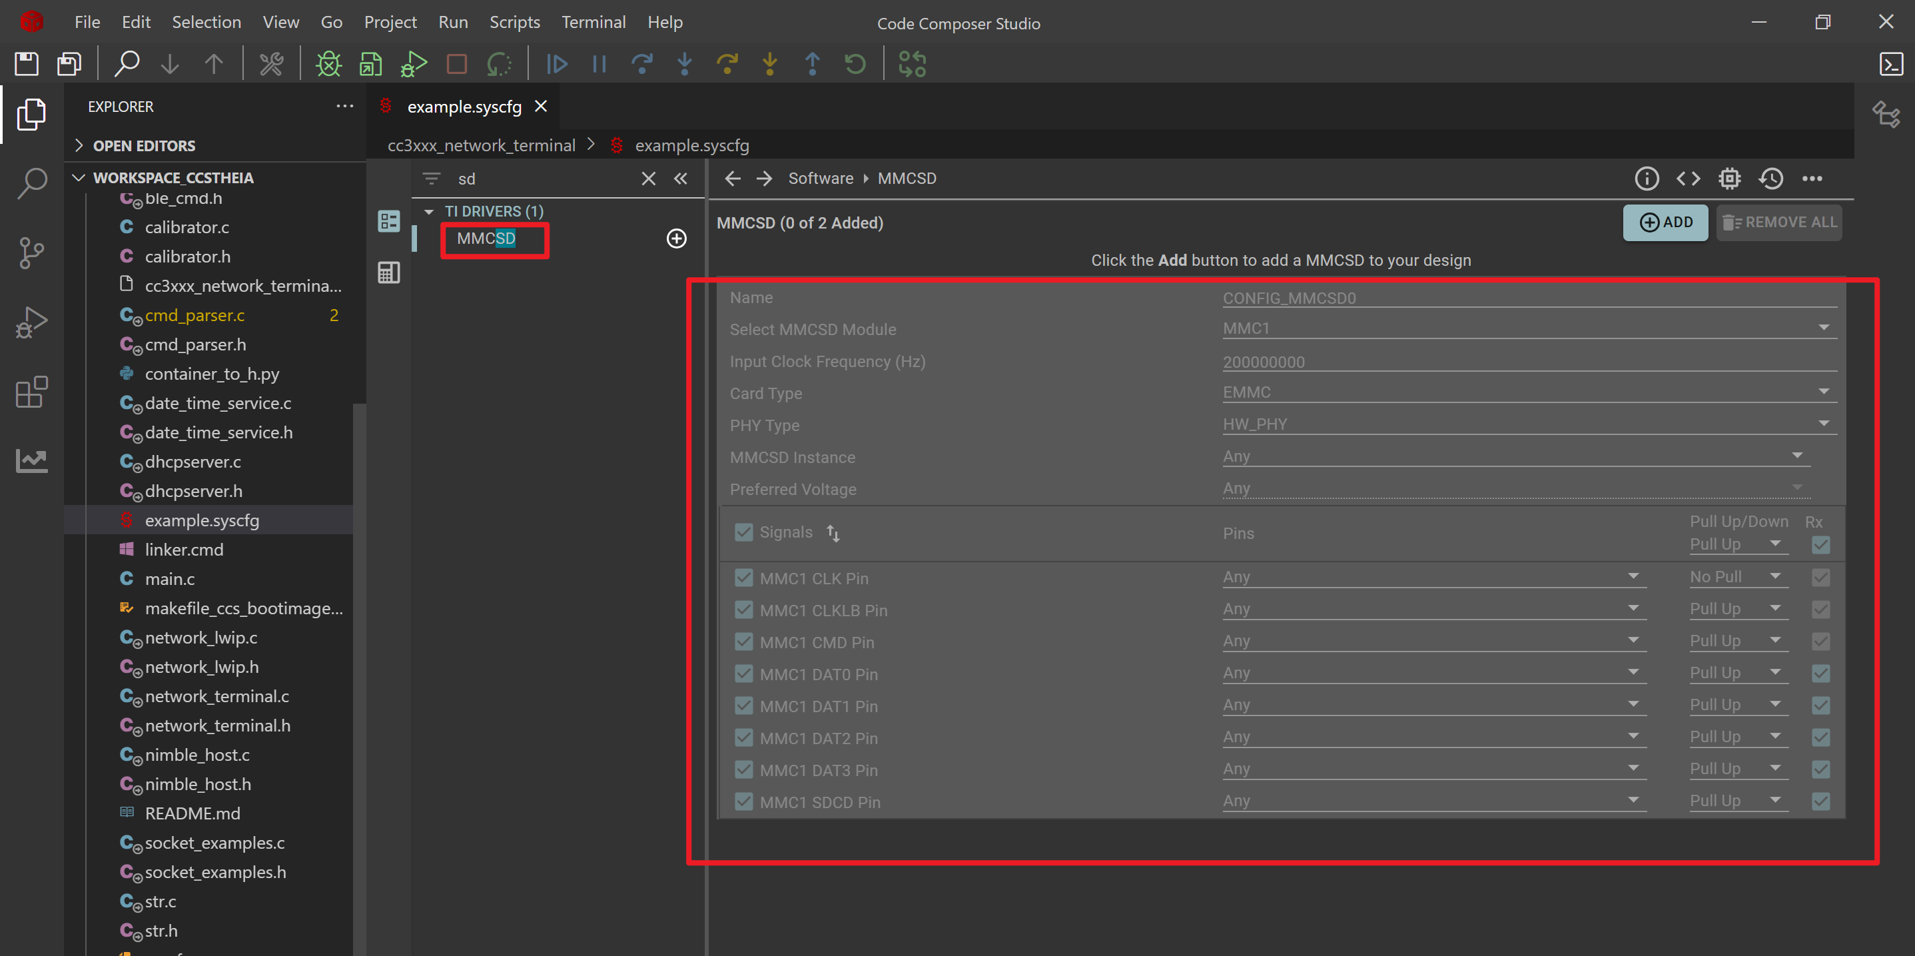Open cmd_parser.c in Explorer
Screen dimensions: 1915x956
194,315
